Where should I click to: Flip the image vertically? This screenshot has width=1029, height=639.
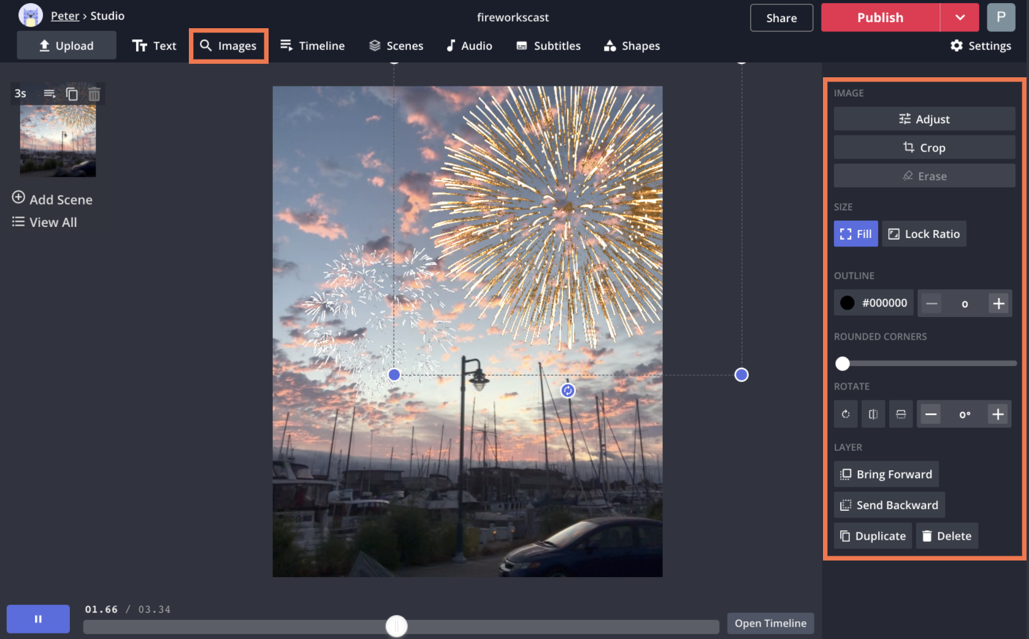(x=901, y=414)
